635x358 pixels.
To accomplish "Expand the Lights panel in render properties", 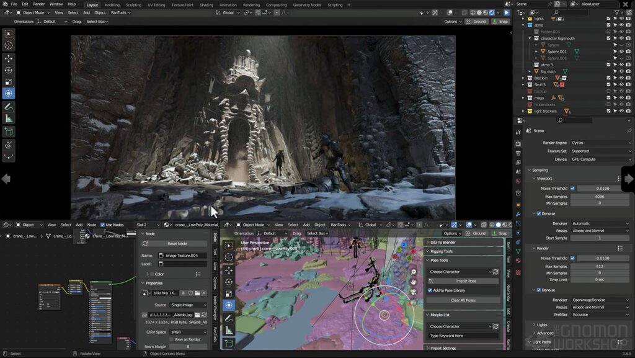I will 542,324.
